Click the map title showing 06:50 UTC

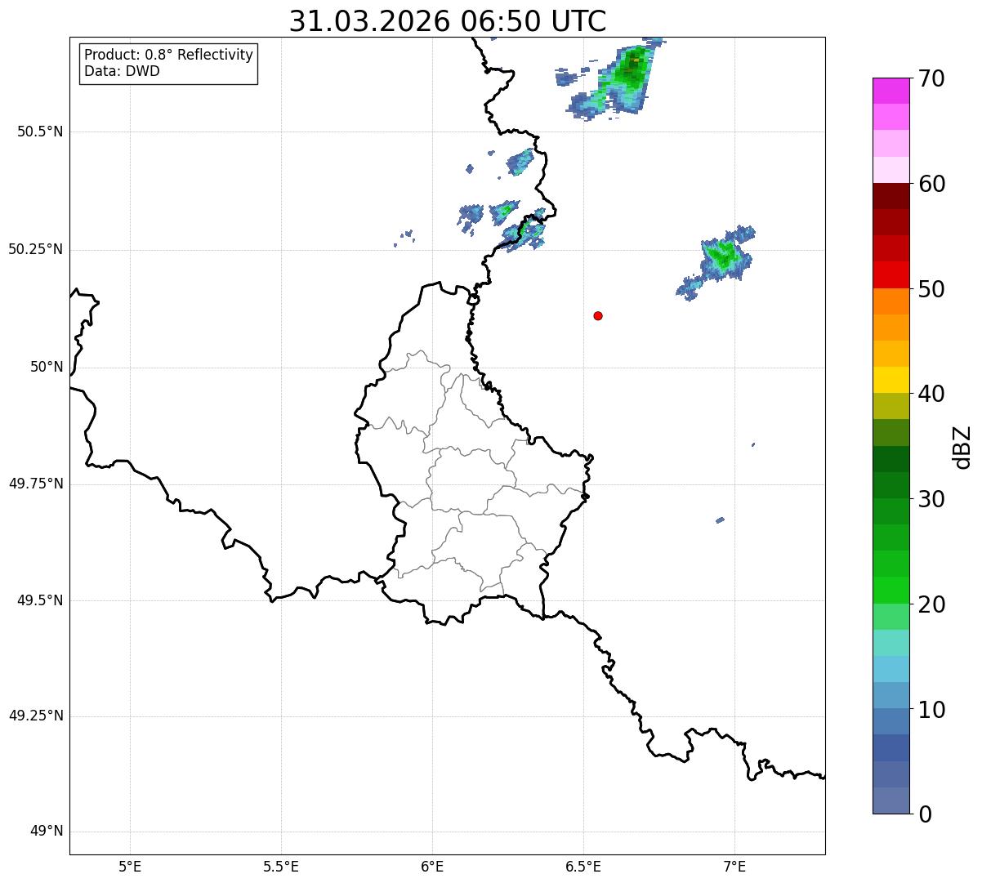[x=448, y=21]
